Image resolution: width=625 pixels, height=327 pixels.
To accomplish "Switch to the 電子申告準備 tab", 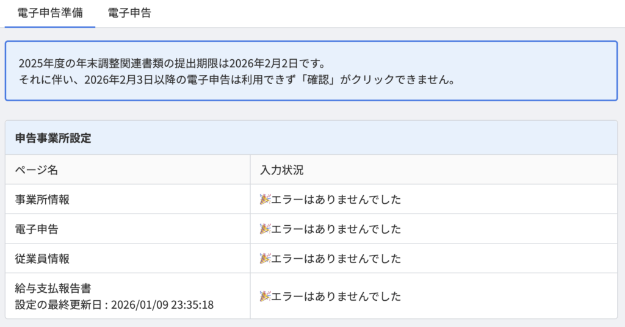I will tap(50, 13).
